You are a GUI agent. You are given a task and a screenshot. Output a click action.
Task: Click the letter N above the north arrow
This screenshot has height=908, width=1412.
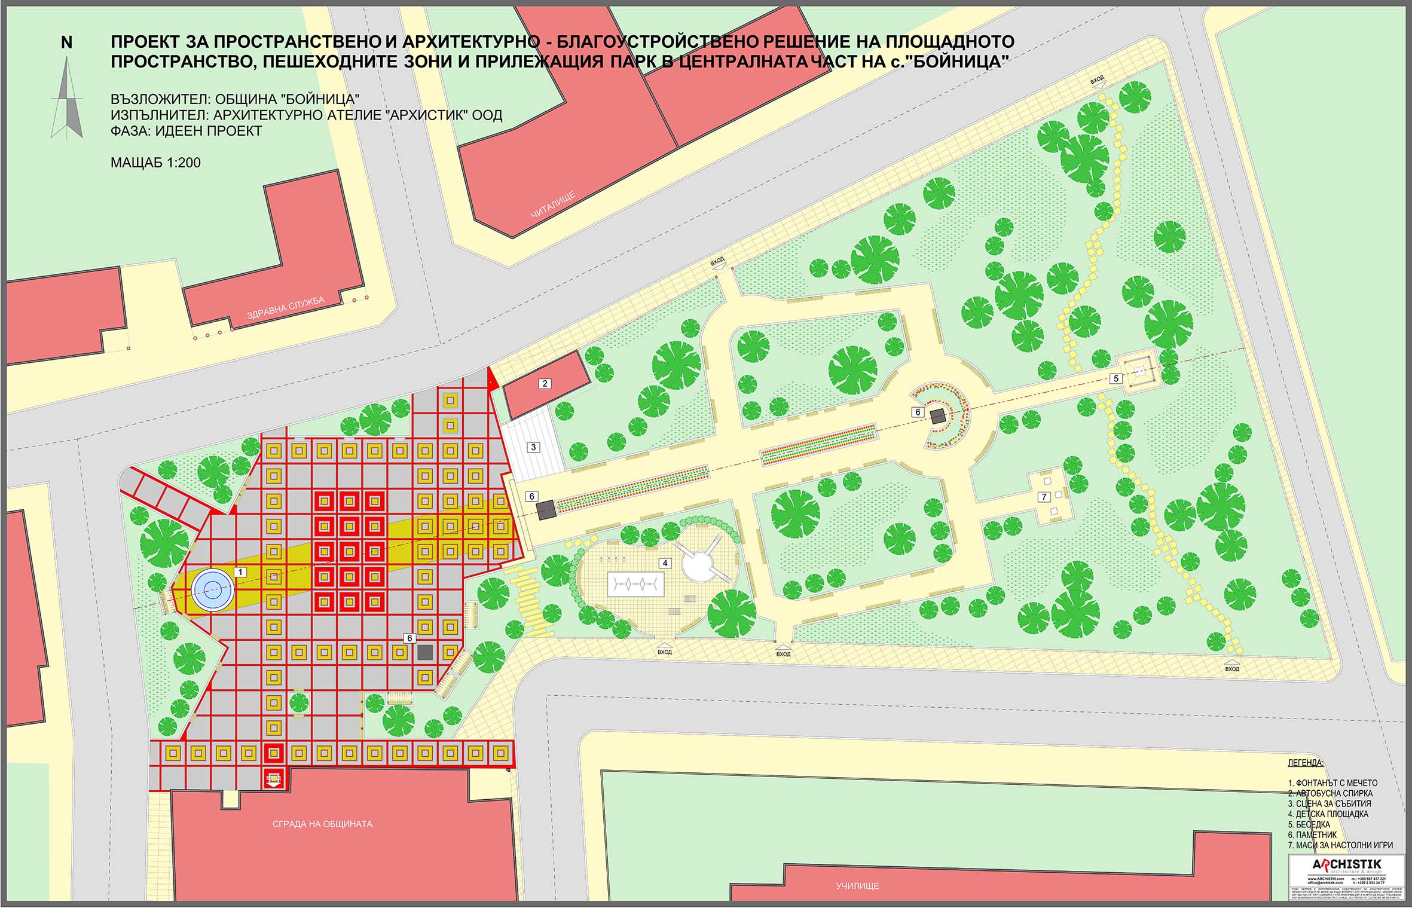[x=67, y=42]
